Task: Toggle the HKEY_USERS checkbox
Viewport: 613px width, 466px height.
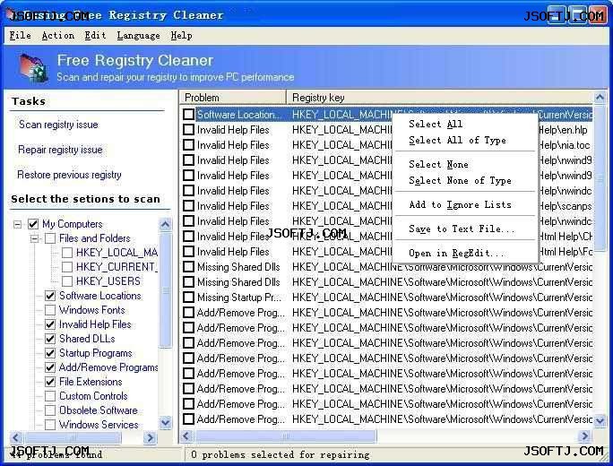Action: (67, 281)
